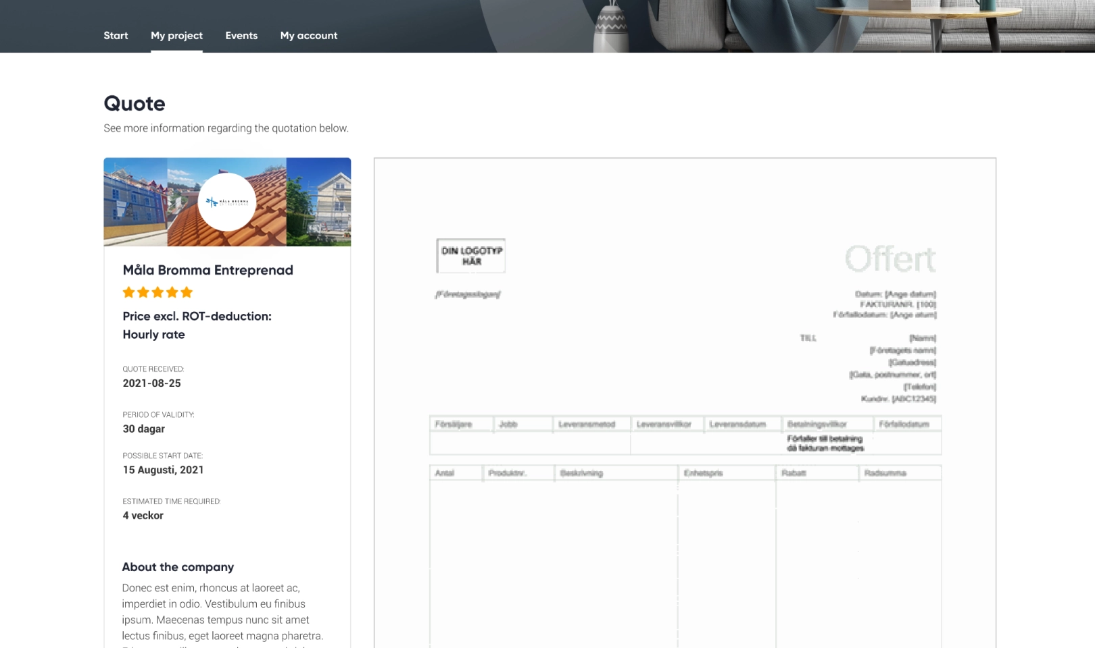Click the Måla Bromma Entreprenad company name
The image size is (1095, 648).
(208, 270)
